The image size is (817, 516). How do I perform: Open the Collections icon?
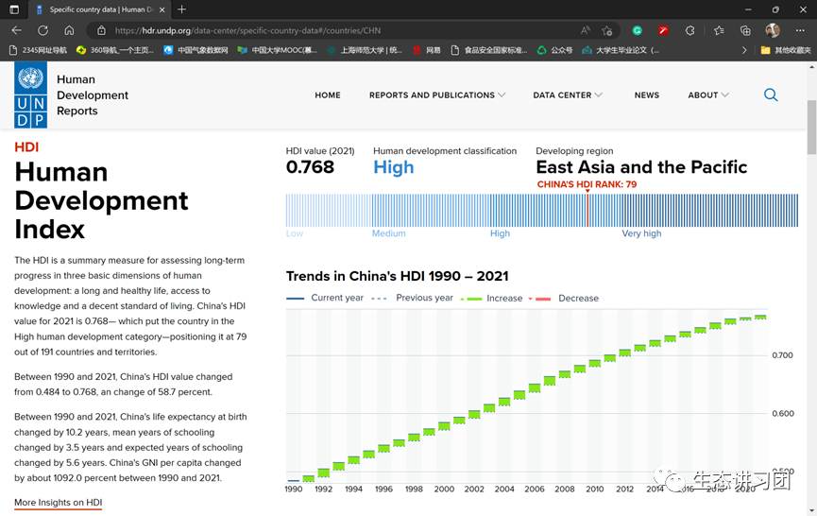[745, 31]
